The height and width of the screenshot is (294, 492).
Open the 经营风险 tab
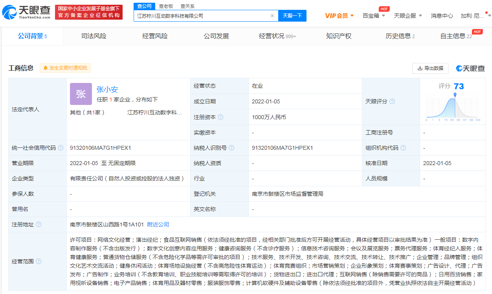tap(155, 36)
